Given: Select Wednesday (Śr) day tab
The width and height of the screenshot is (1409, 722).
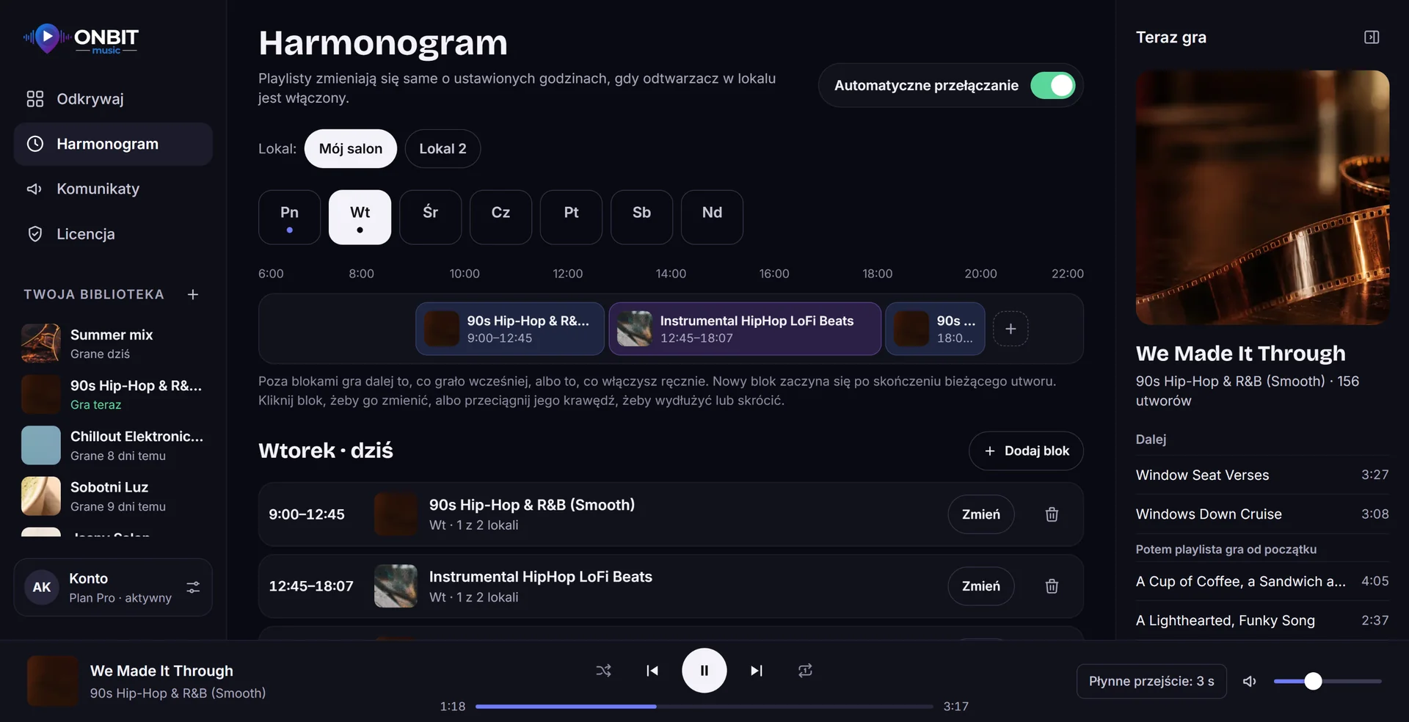Looking at the screenshot, I should click(430, 217).
